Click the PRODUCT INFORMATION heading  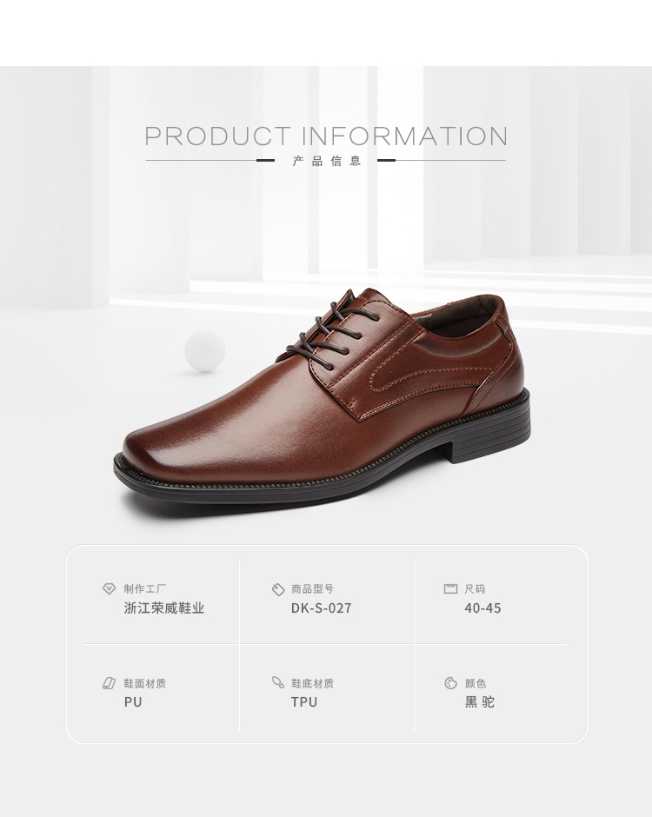(326, 136)
